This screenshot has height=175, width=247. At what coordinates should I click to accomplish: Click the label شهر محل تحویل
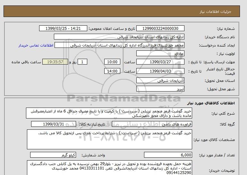[221, 89]
